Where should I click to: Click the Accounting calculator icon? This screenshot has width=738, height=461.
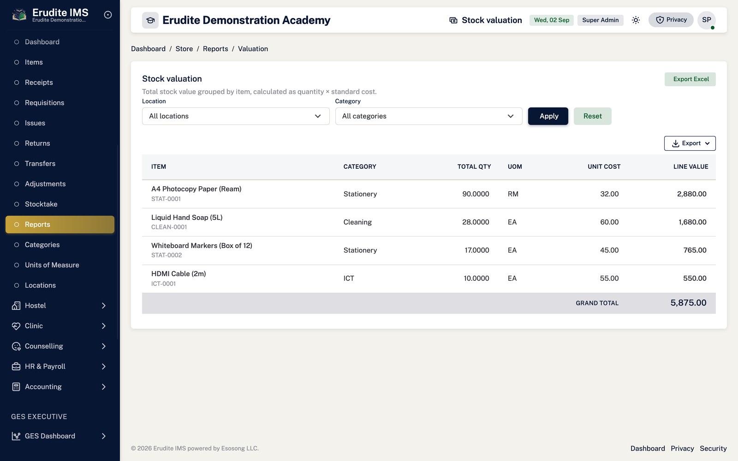pyautogui.click(x=16, y=387)
